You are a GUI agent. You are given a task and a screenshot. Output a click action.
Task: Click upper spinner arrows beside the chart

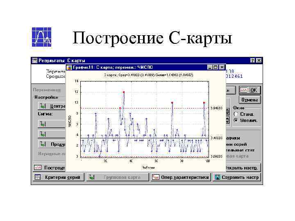[x=228, y=112]
